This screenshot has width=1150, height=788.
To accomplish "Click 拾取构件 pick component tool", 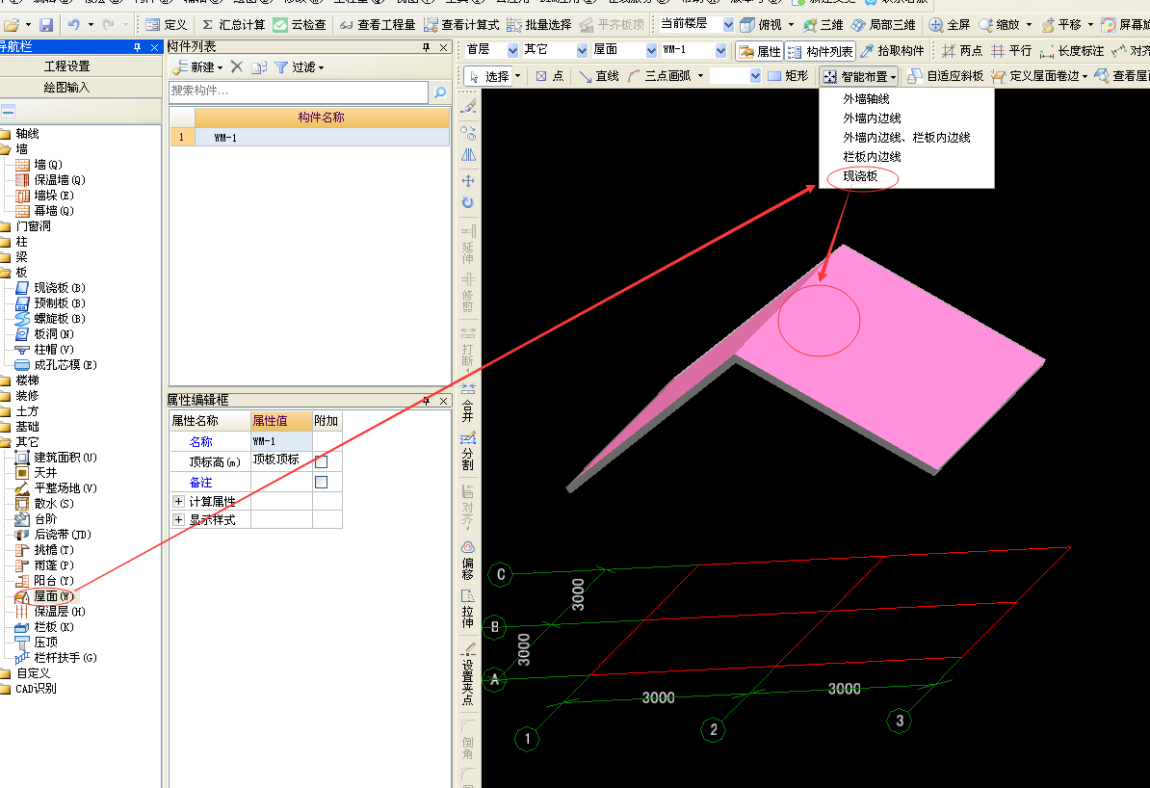I will (x=892, y=51).
